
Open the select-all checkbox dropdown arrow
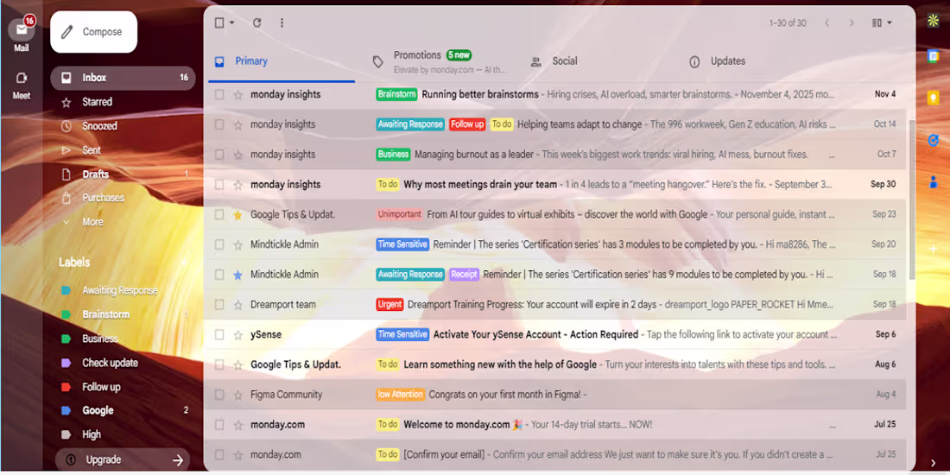232,22
